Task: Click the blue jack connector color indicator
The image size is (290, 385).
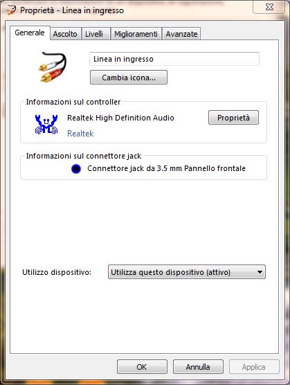Action: pos(76,169)
